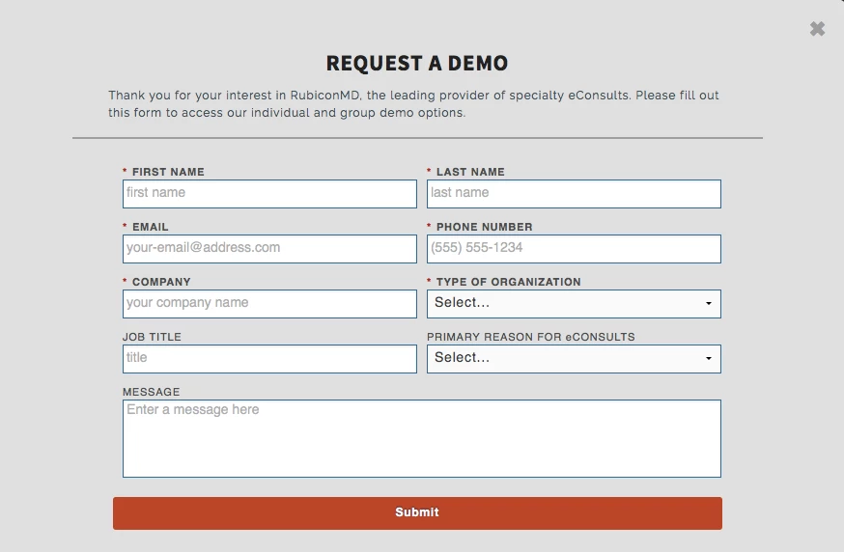844x552 pixels.
Task: Submit the demo request form
Action: point(417,512)
